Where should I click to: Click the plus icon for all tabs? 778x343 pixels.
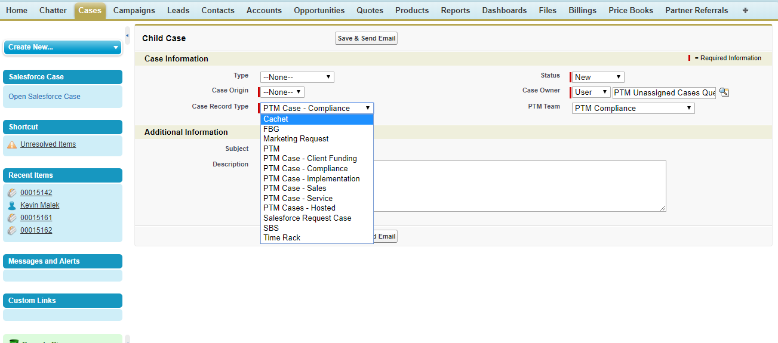[x=745, y=10]
